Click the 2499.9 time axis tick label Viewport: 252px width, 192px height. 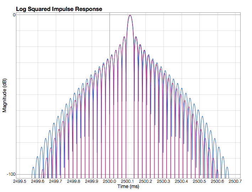point(92,181)
